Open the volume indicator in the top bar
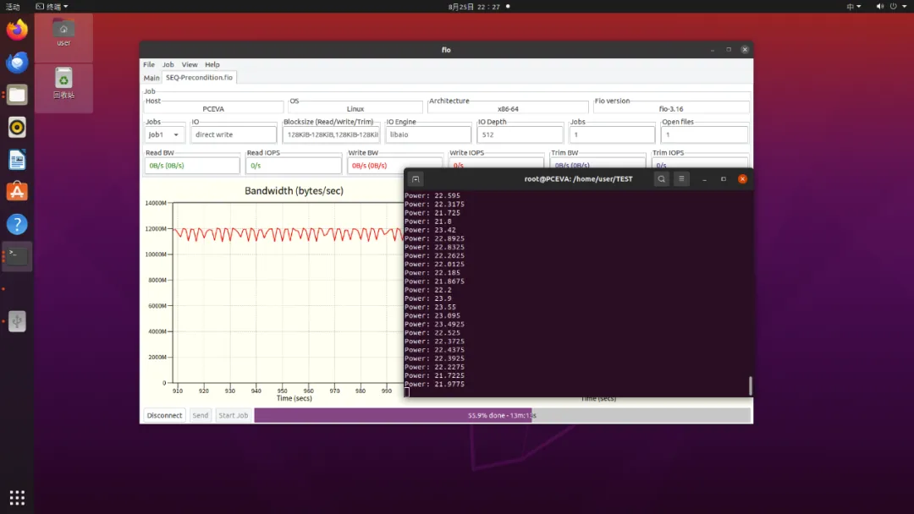The width and height of the screenshot is (914, 514). 879,7
